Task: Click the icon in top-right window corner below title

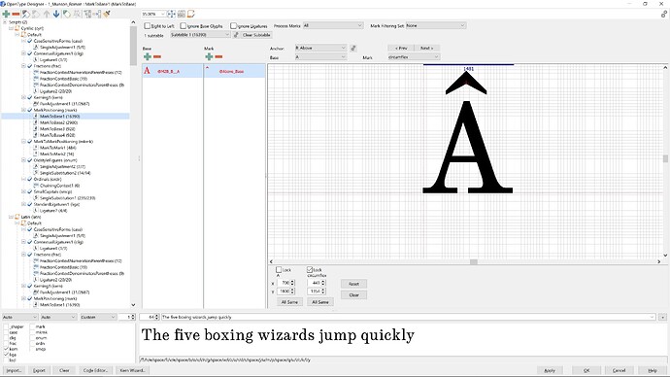Action: coord(664,15)
